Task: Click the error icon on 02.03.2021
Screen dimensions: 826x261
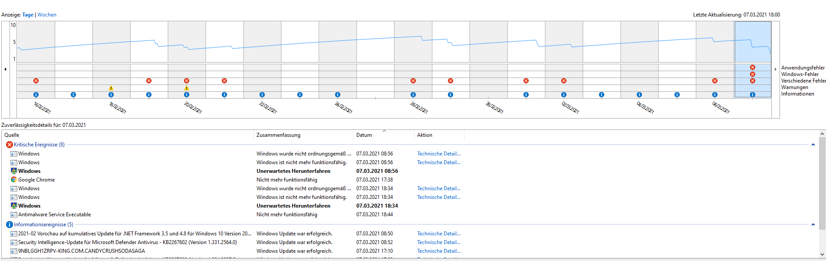Action: (564, 81)
